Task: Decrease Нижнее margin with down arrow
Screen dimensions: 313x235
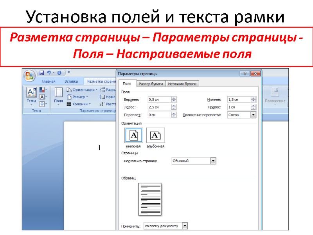Action: pos(253,101)
